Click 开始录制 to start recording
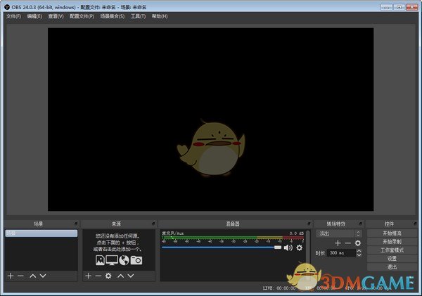 point(392,242)
